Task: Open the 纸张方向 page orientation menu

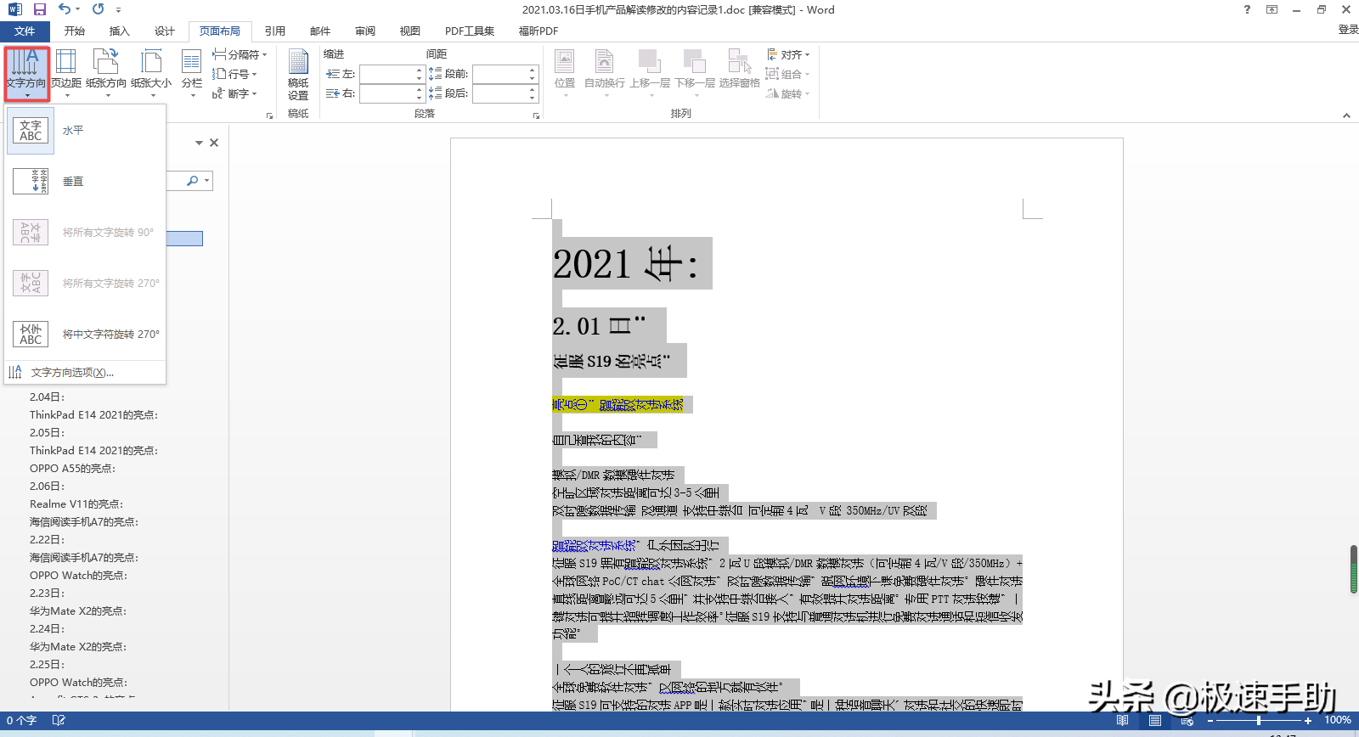Action: (x=106, y=73)
